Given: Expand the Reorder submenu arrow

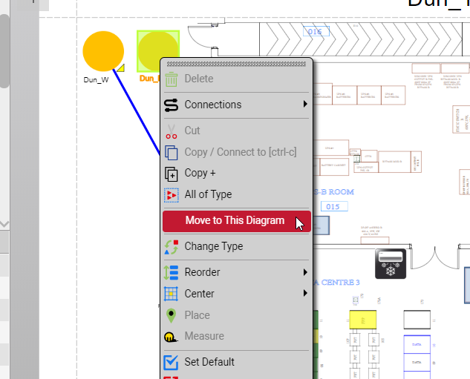Looking at the screenshot, I should [305, 273].
